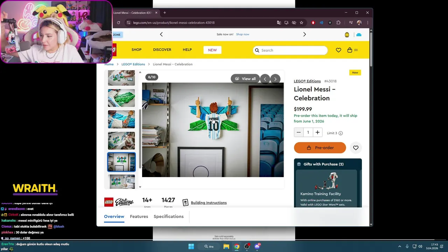The width and height of the screenshot is (448, 252).
Task: Click the View all images button
Action: [245, 79]
